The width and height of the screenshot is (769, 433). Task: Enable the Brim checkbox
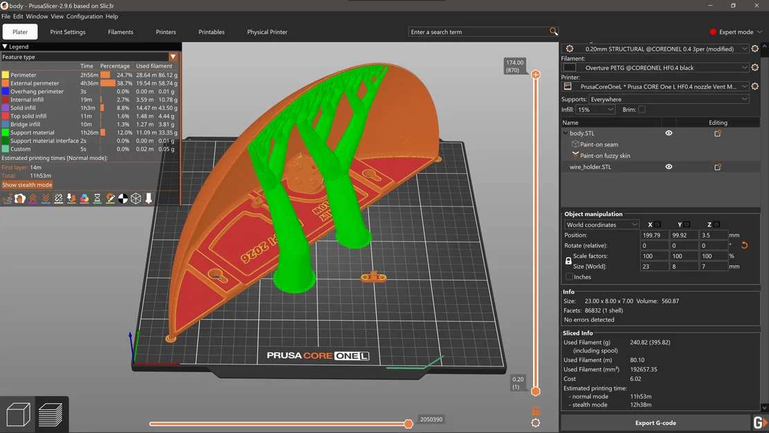tap(642, 109)
